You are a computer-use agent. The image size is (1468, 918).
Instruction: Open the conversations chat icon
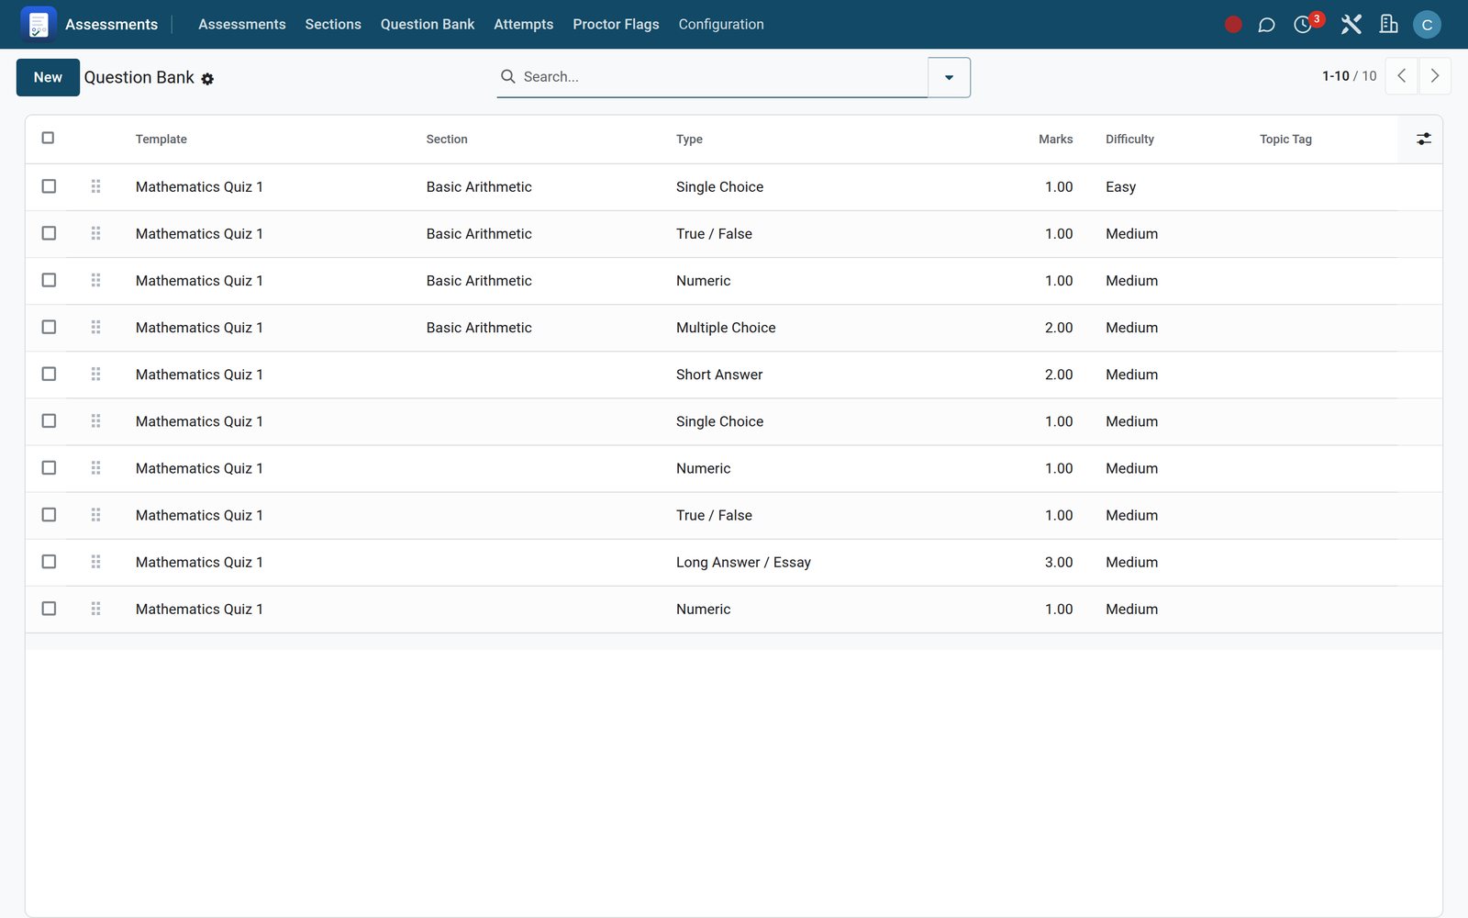pos(1266,25)
